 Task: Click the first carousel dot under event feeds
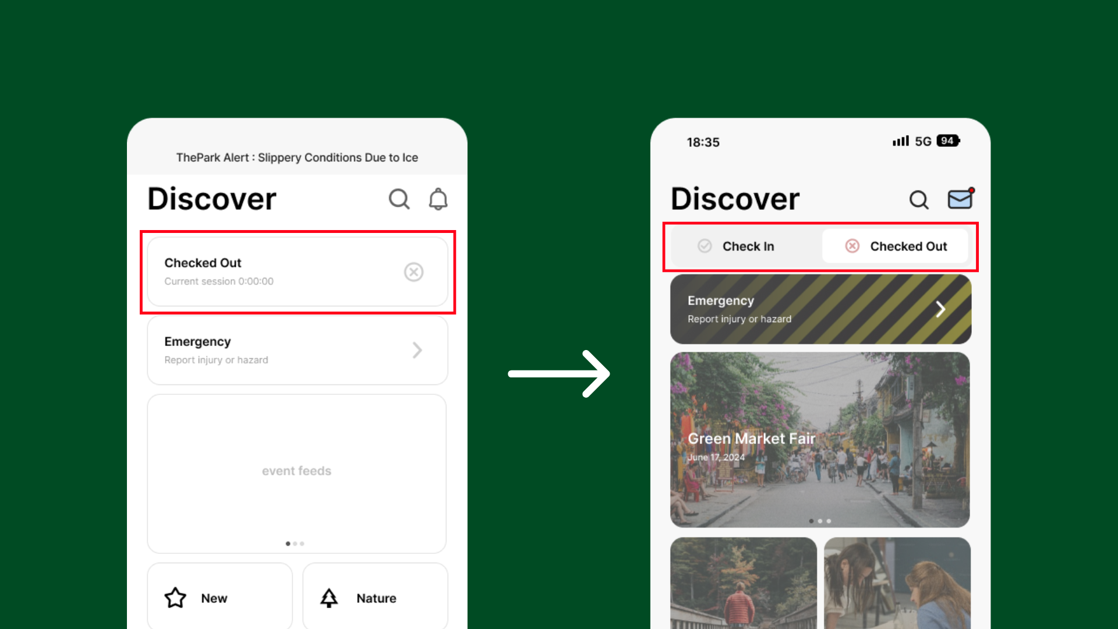(x=288, y=543)
